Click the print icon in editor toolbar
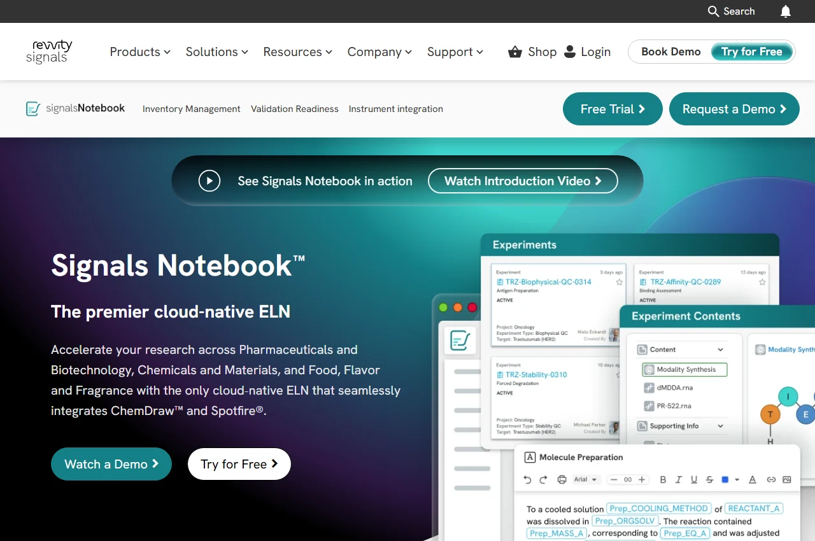This screenshot has width=815, height=541. [x=562, y=480]
